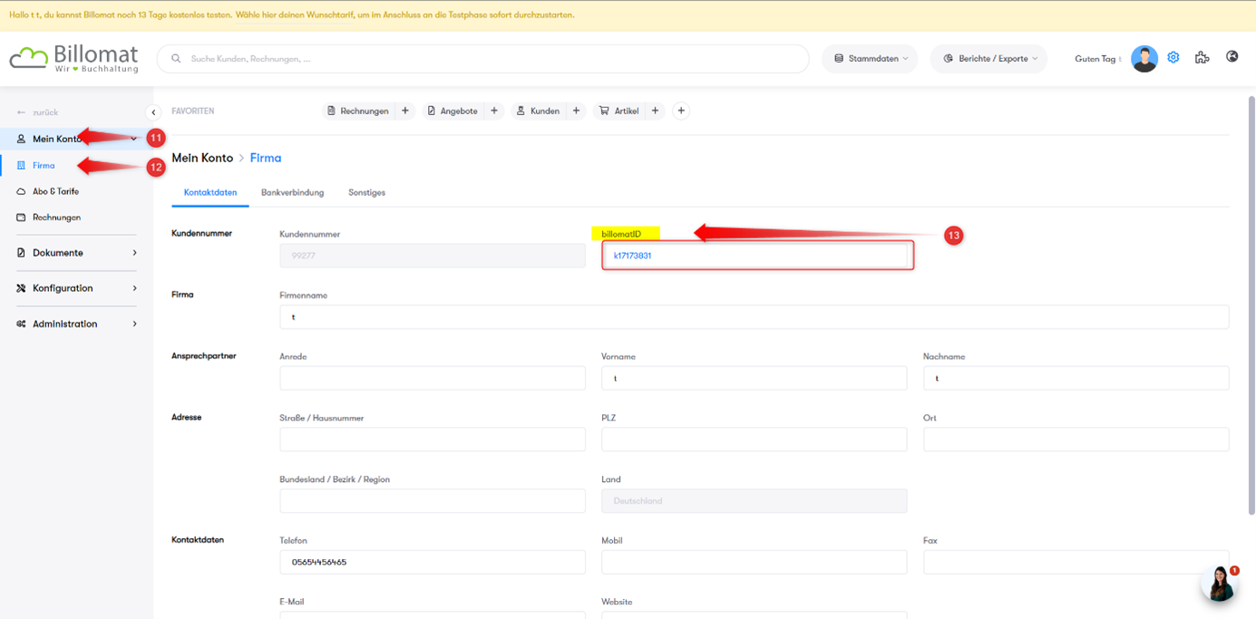Open the support chat bubble avatar

[1219, 584]
